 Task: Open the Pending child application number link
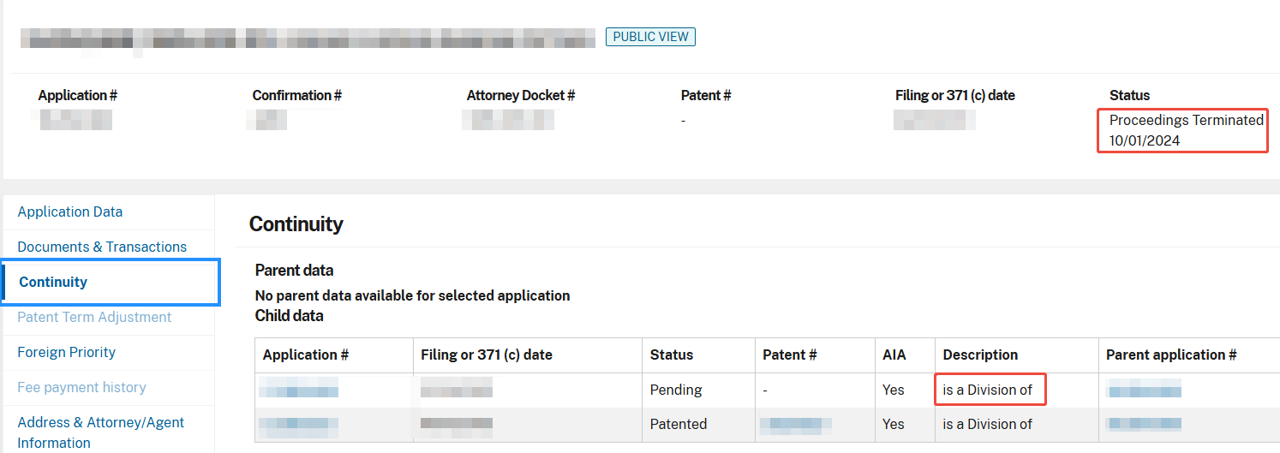[x=298, y=390]
